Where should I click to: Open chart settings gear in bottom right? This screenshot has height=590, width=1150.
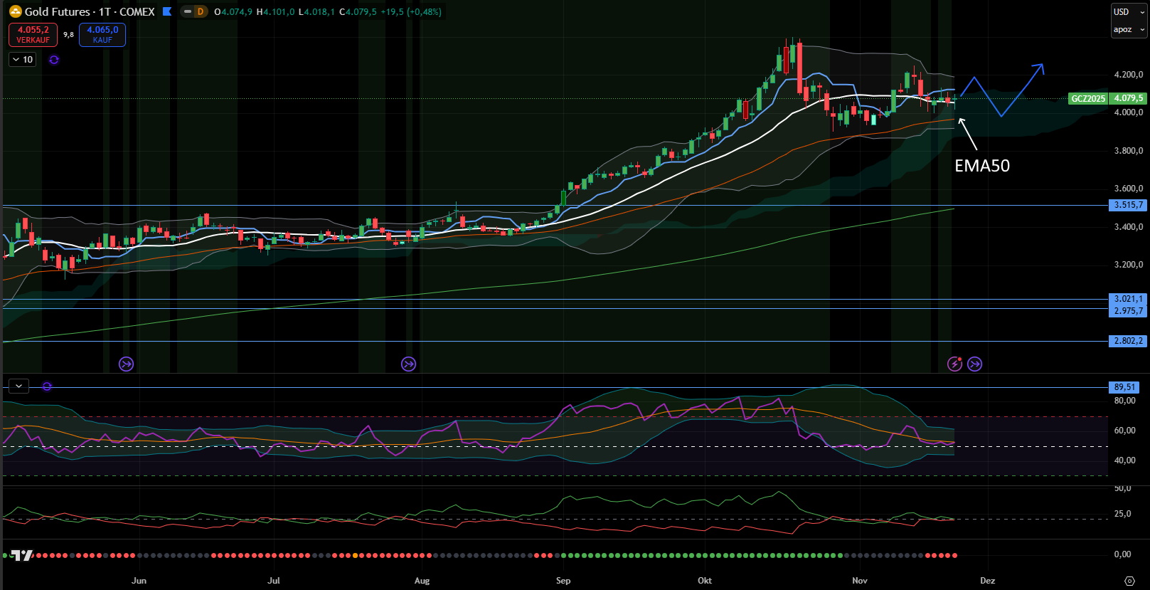(1129, 581)
